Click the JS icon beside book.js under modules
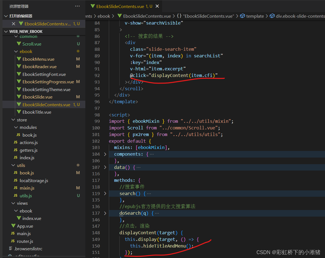This screenshot has width=325, height=258. pos(18,135)
